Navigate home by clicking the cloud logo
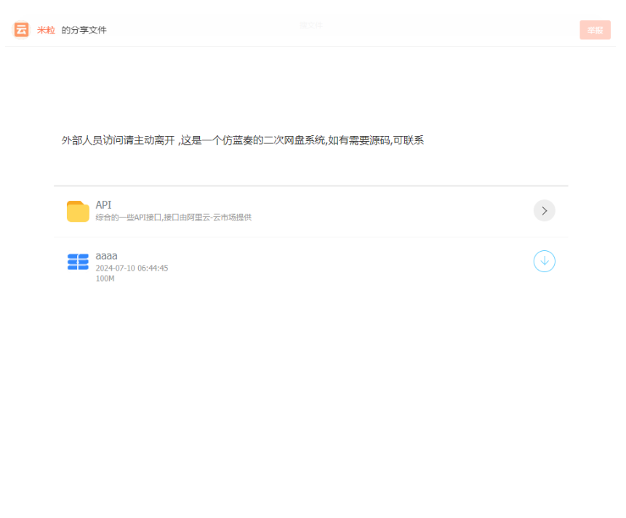 (x=21, y=30)
